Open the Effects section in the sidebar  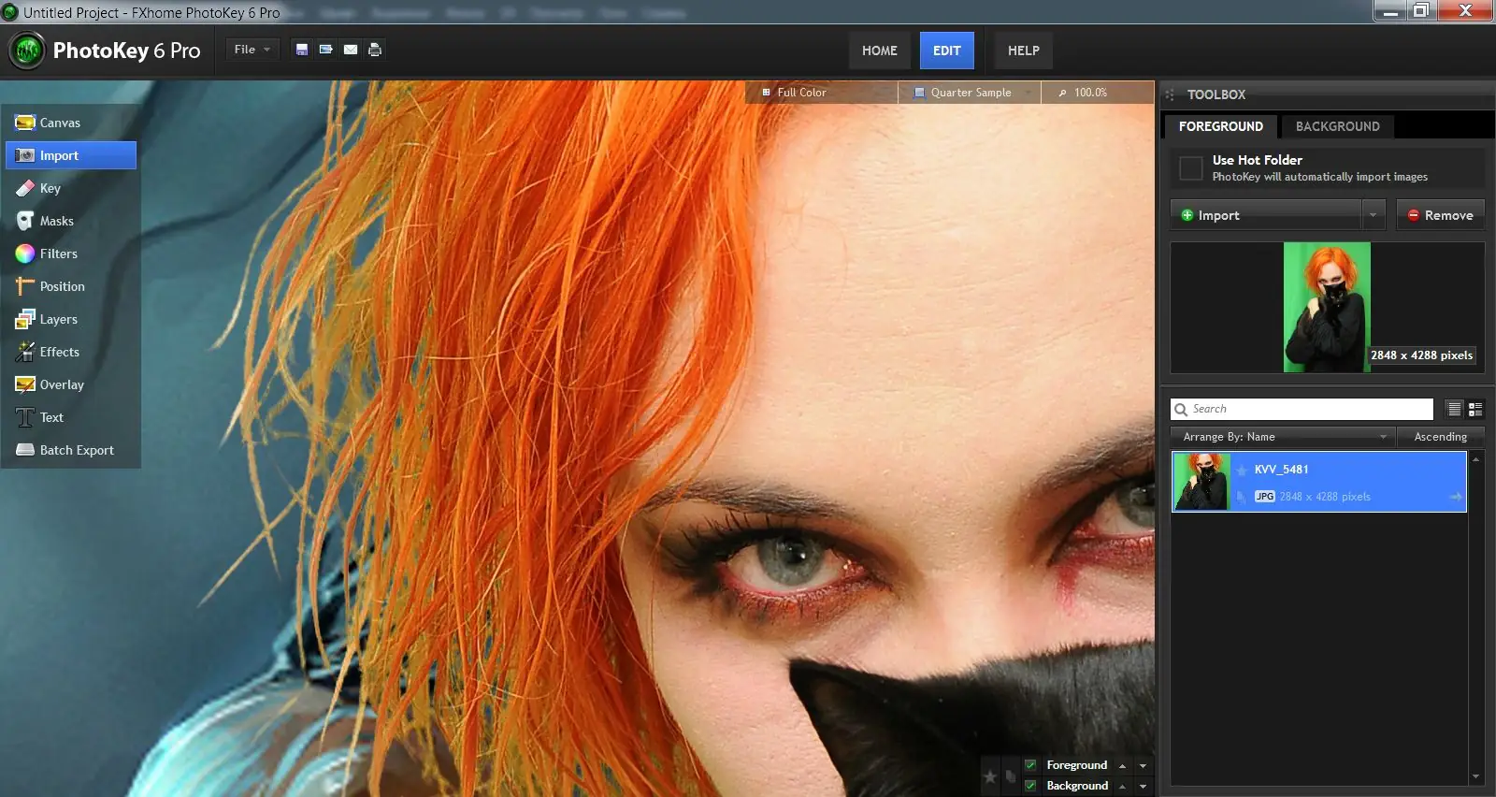tap(71, 352)
